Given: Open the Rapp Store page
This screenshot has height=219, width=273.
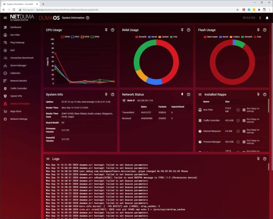Looking at the screenshot, I should click(x=16, y=111).
